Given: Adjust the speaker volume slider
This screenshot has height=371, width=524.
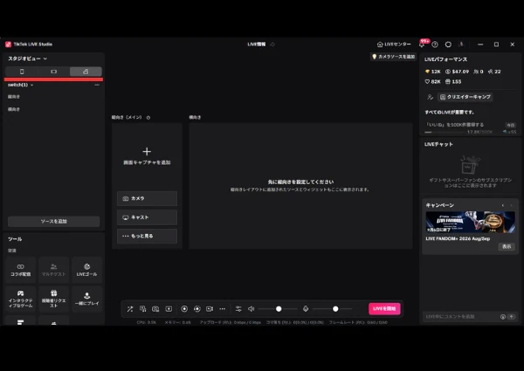Looking at the screenshot, I should click(278, 309).
